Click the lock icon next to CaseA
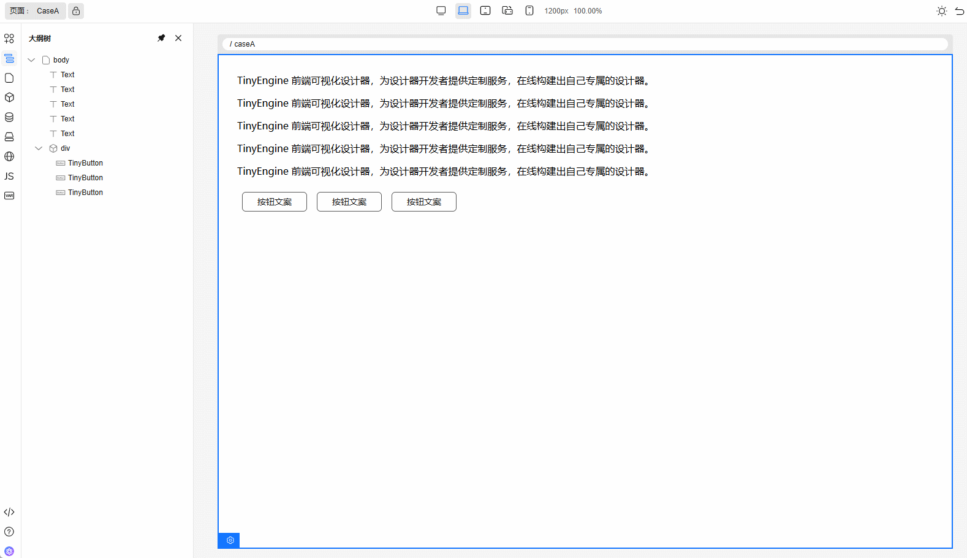The image size is (967, 558). click(x=76, y=11)
